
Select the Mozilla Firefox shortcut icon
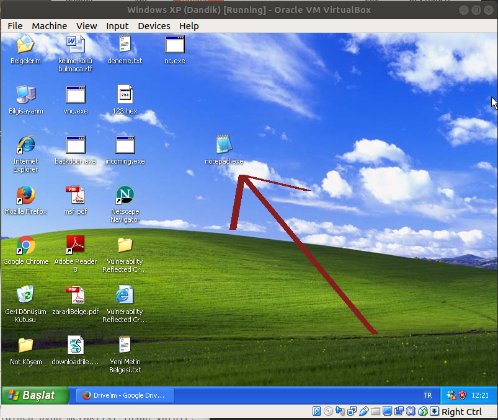pos(25,195)
